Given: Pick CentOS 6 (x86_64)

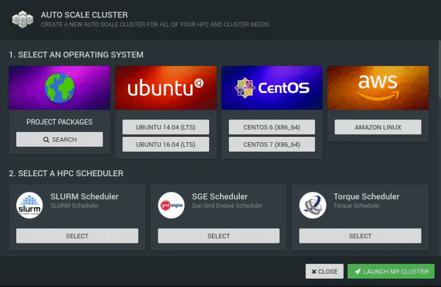Looking at the screenshot, I should [x=272, y=127].
